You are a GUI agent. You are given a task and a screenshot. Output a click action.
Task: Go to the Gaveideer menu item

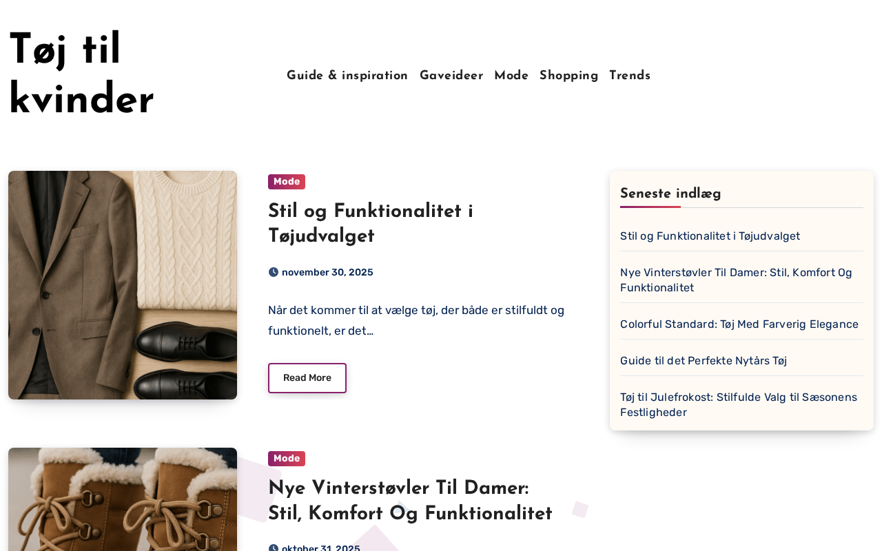[x=451, y=76]
